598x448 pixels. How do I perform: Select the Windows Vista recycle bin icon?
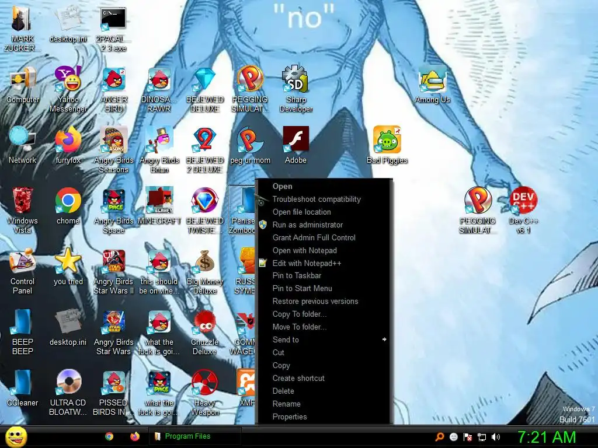pyautogui.click(x=22, y=201)
